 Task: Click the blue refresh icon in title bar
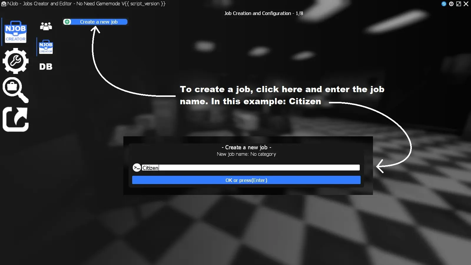pyautogui.click(x=444, y=4)
